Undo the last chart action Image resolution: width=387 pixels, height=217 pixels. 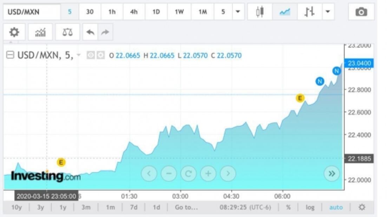pos(90,32)
